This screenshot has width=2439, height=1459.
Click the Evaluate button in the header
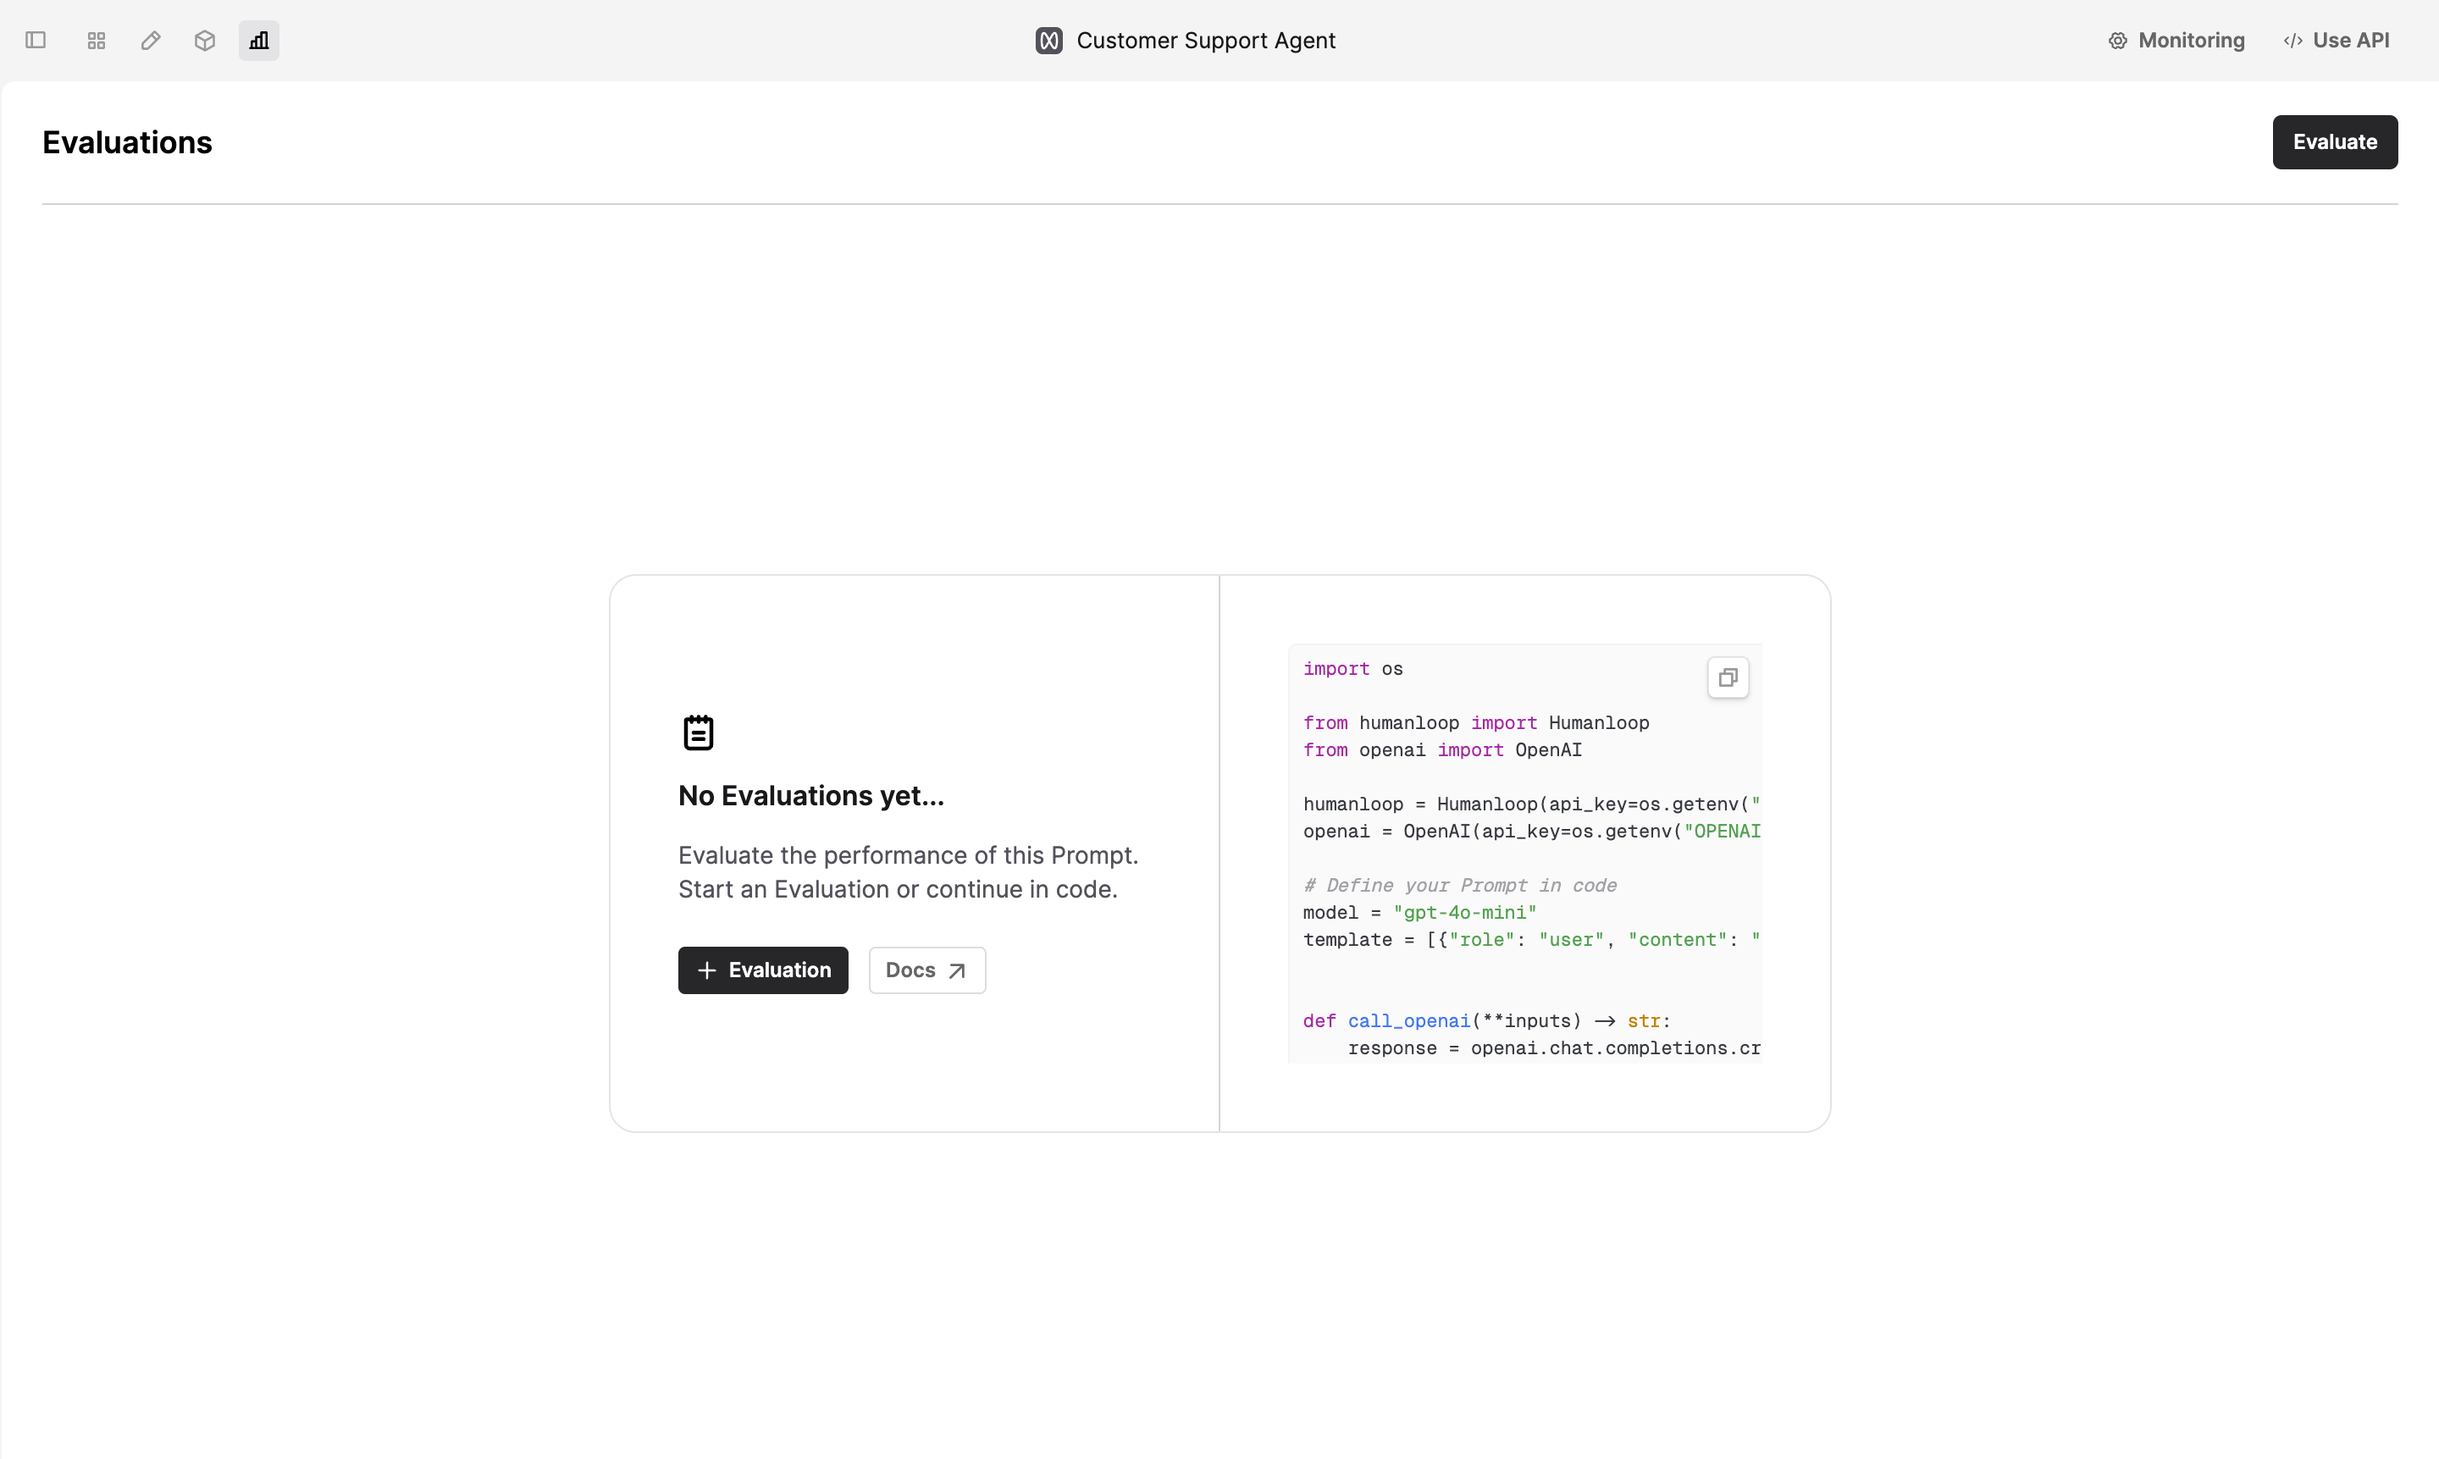[x=2335, y=141]
